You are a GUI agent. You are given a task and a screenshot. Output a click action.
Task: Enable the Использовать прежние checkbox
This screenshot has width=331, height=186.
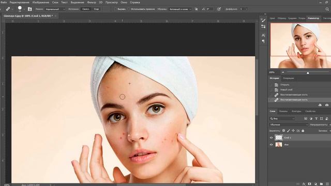click(x=129, y=9)
